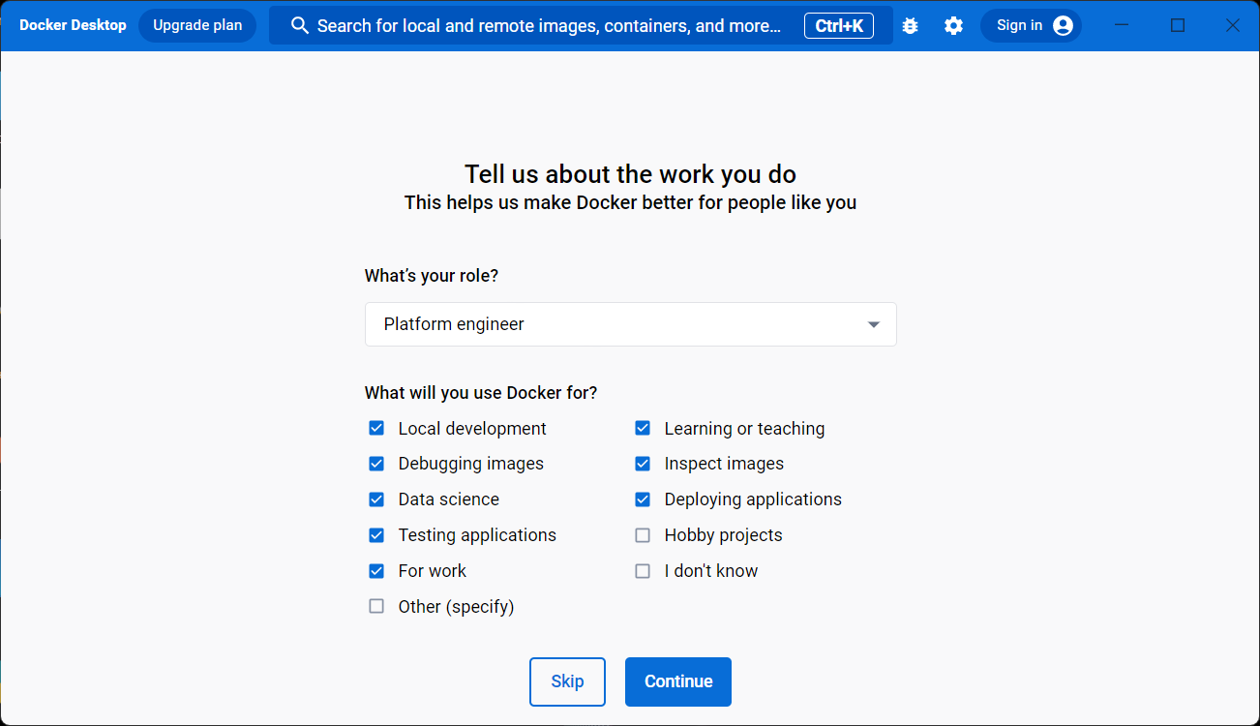Screen dimensions: 1260x726
Task: Enable the Hobby projects checkbox
Action: pos(643,535)
